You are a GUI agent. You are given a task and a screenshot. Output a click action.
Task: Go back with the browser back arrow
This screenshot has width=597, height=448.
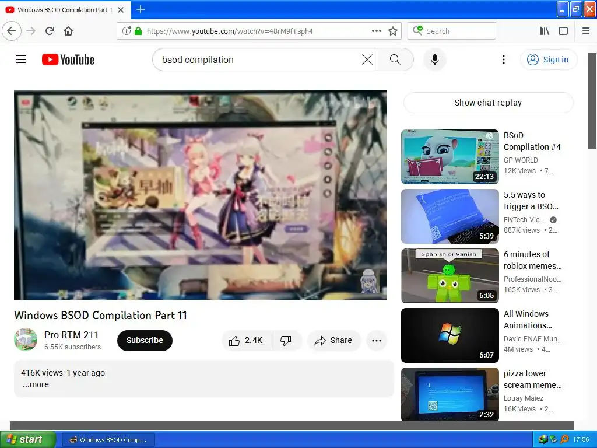[x=12, y=31]
